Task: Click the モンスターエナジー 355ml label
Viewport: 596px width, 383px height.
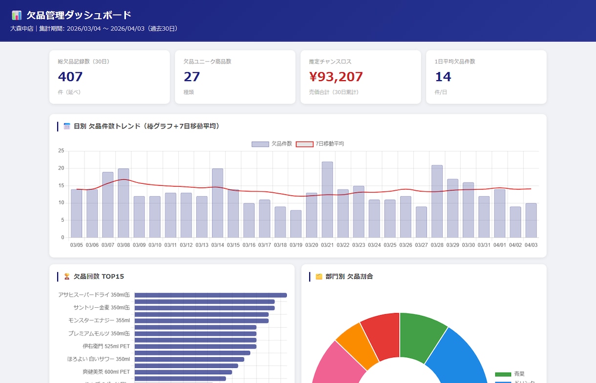Action: 99,320
